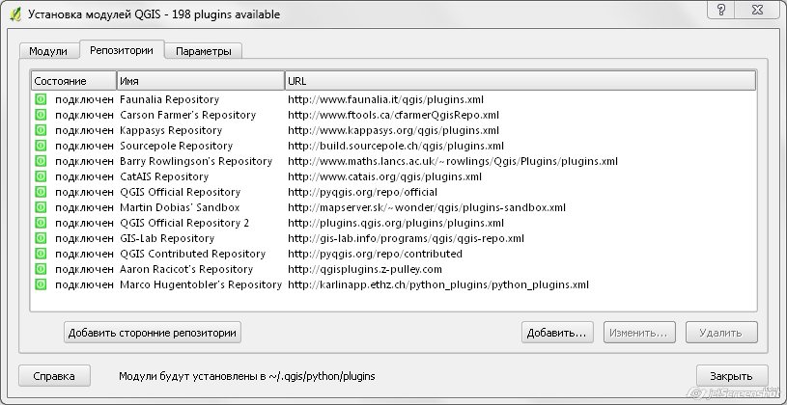Select the Barry Rowlingson's Repository name
Image resolution: width=787 pixels, height=405 pixels.
[196, 161]
